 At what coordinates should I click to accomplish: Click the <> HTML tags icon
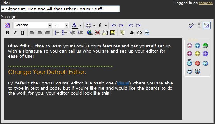[139, 33]
